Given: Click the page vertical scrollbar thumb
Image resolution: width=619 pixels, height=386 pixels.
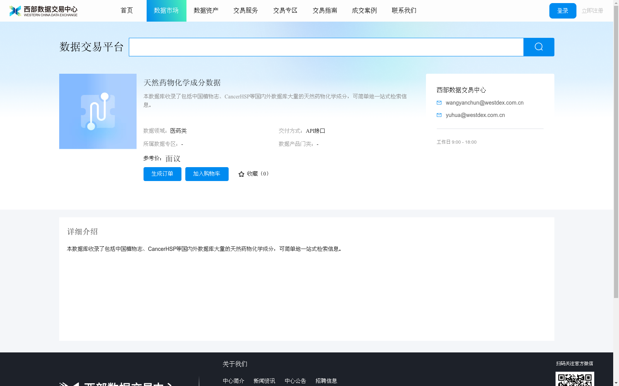Looking at the screenshot, I should pos(616,152).
